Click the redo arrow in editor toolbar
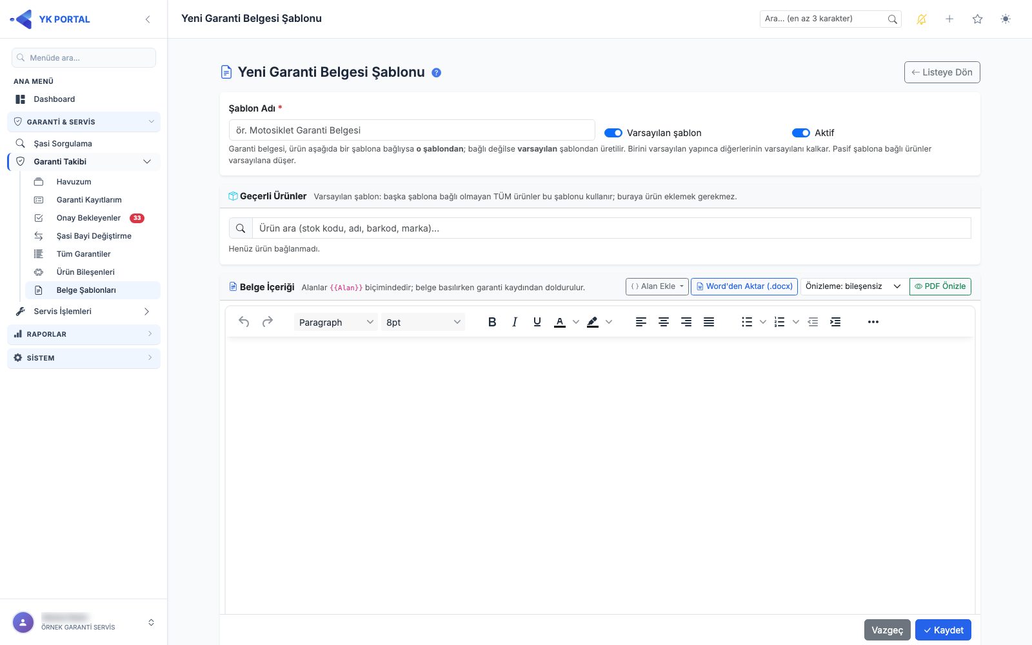 pyautogui.click(x=268, y=322)
